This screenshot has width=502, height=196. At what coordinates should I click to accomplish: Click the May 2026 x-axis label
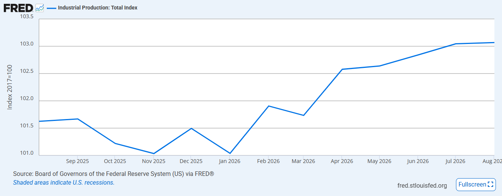(x=379, y=161)
